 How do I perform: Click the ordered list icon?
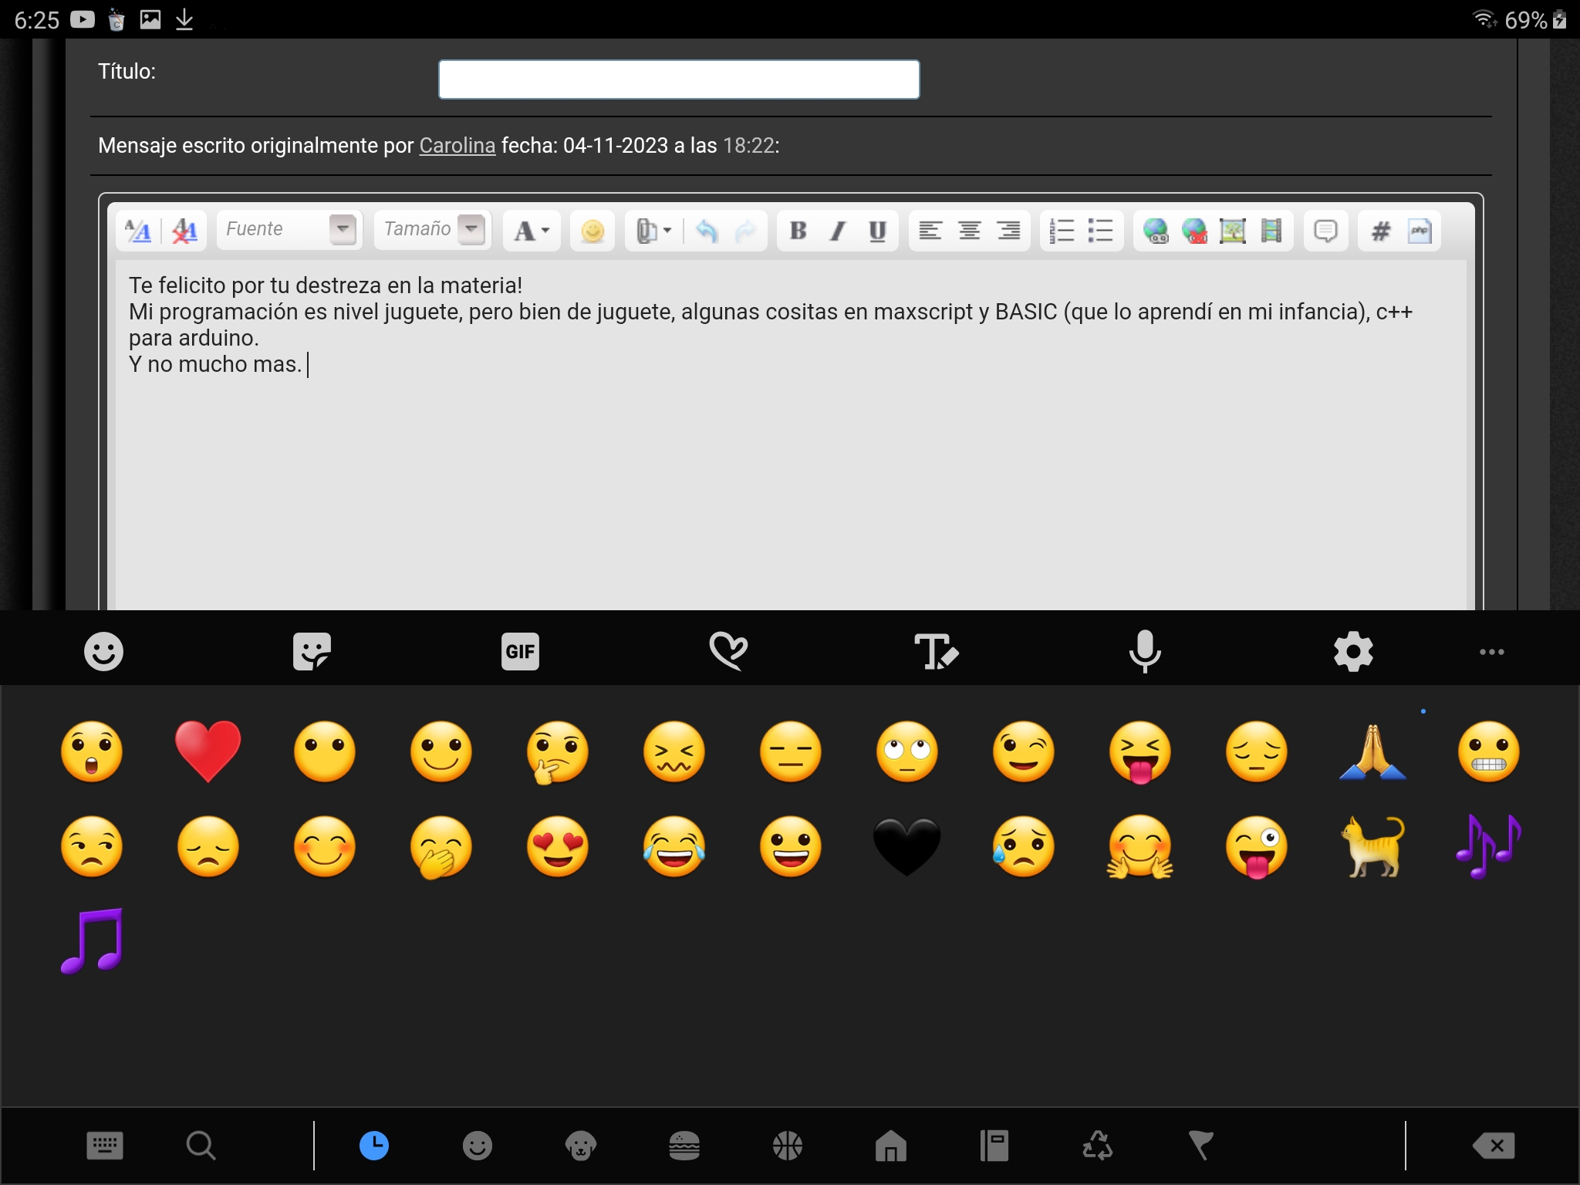click(x=1062, y=231)
